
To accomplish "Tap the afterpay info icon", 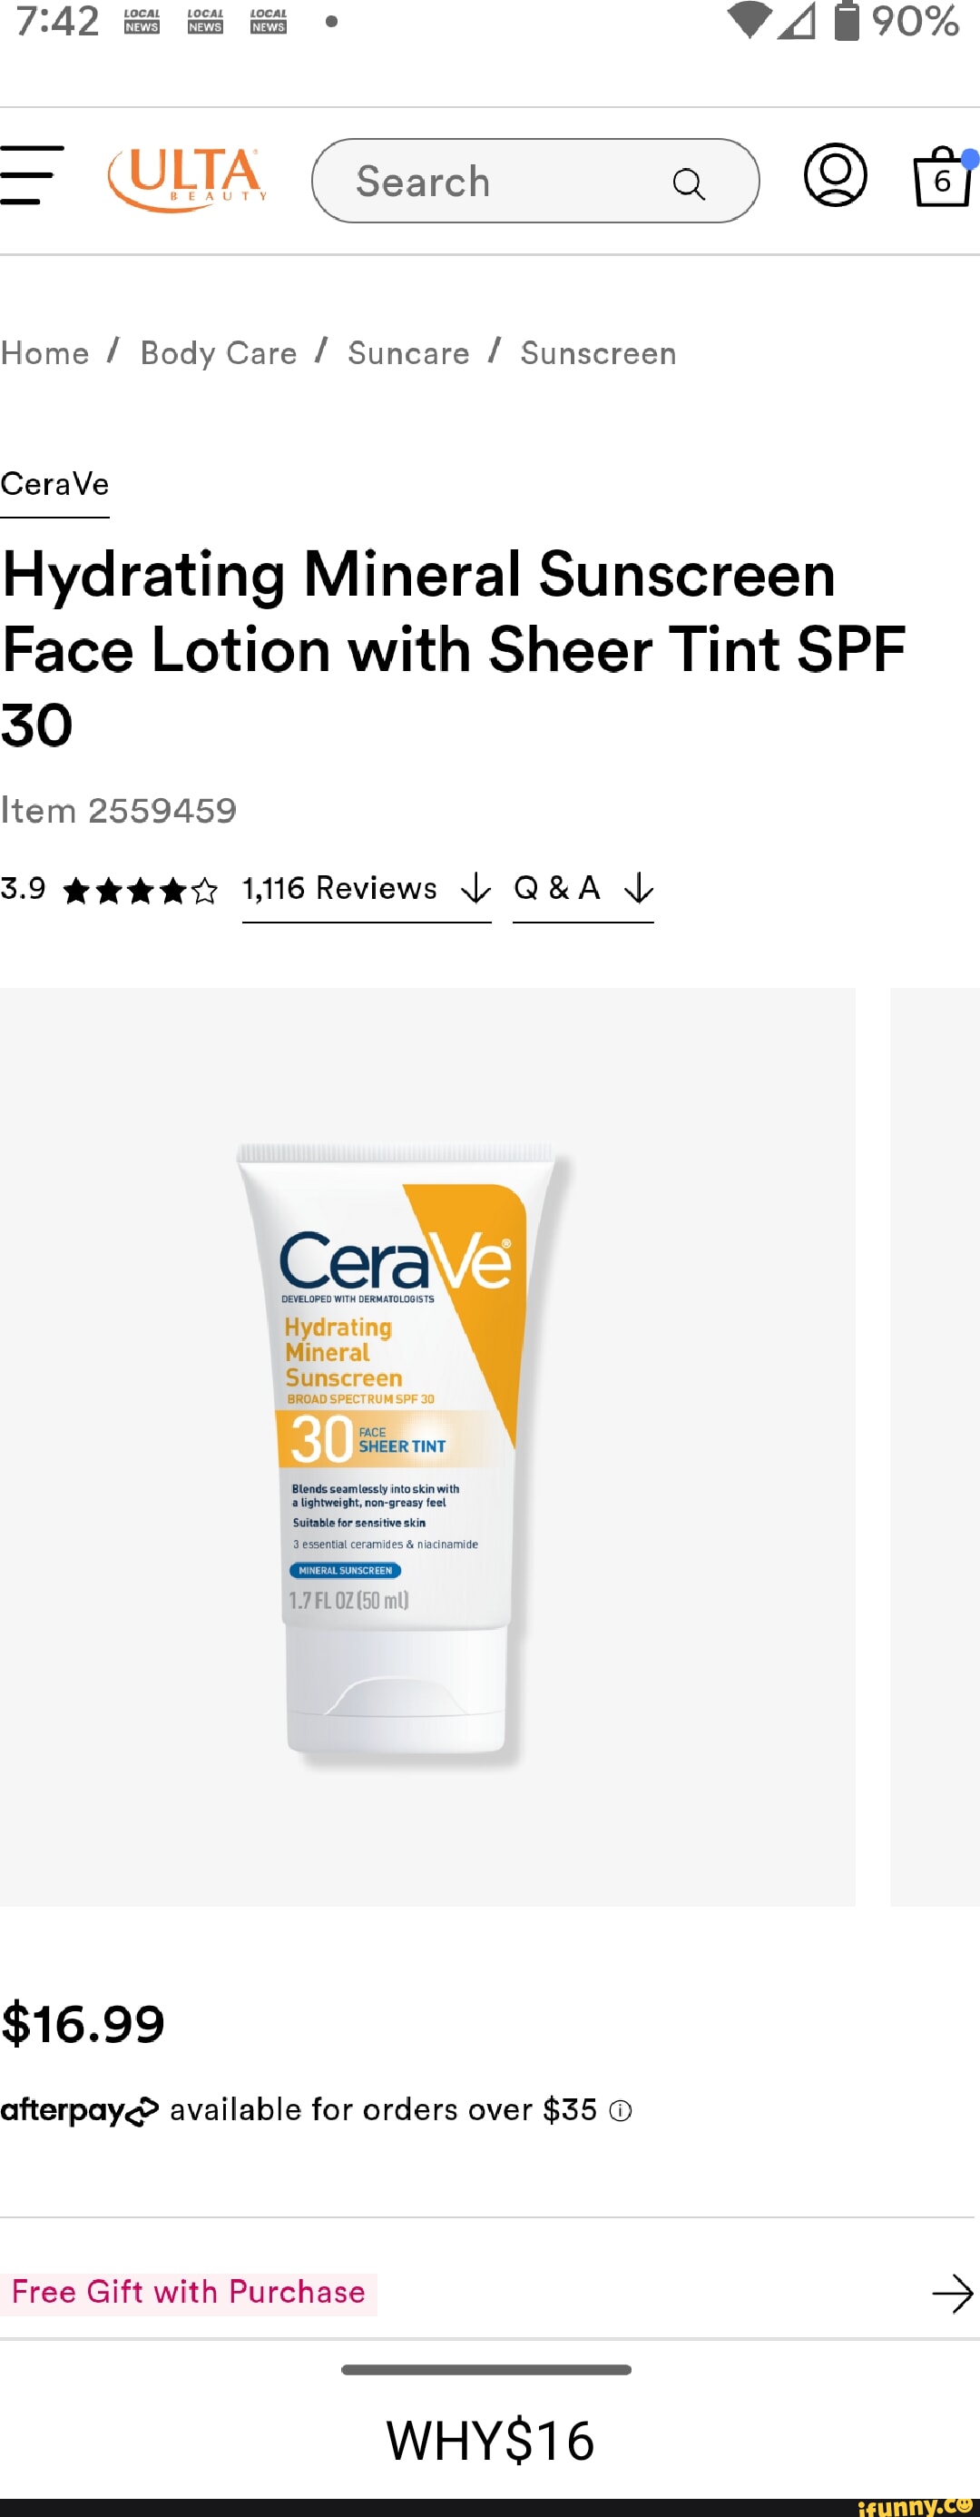I will [621, 2110].
